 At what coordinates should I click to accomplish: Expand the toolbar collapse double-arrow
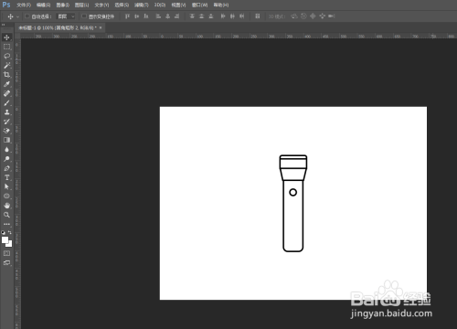(x=4, y=25)
